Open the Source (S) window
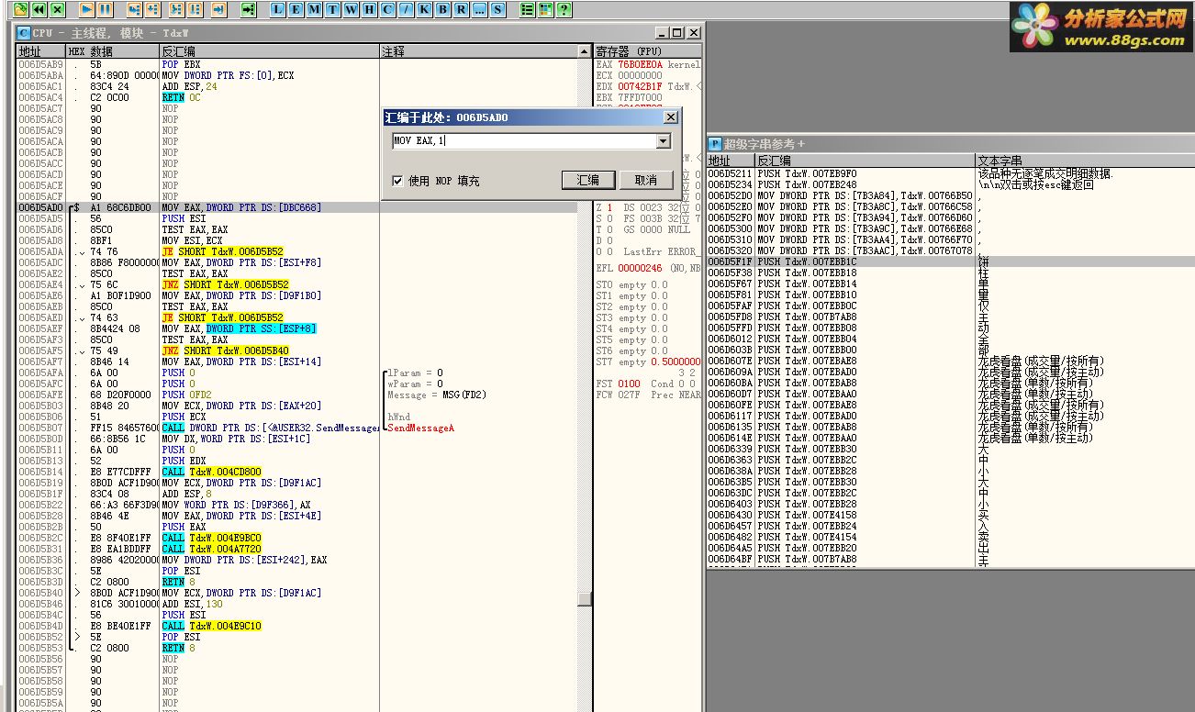 point(497,9)
